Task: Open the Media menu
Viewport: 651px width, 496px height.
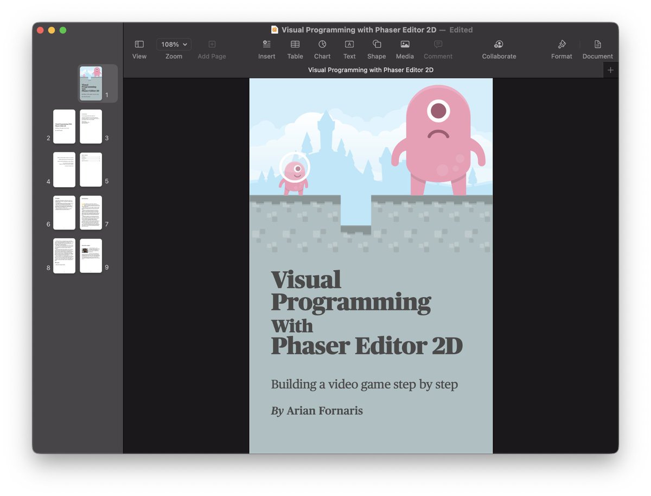Action: pos(405,49)
